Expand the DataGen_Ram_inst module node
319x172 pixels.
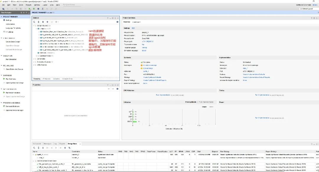coord(39,32)
